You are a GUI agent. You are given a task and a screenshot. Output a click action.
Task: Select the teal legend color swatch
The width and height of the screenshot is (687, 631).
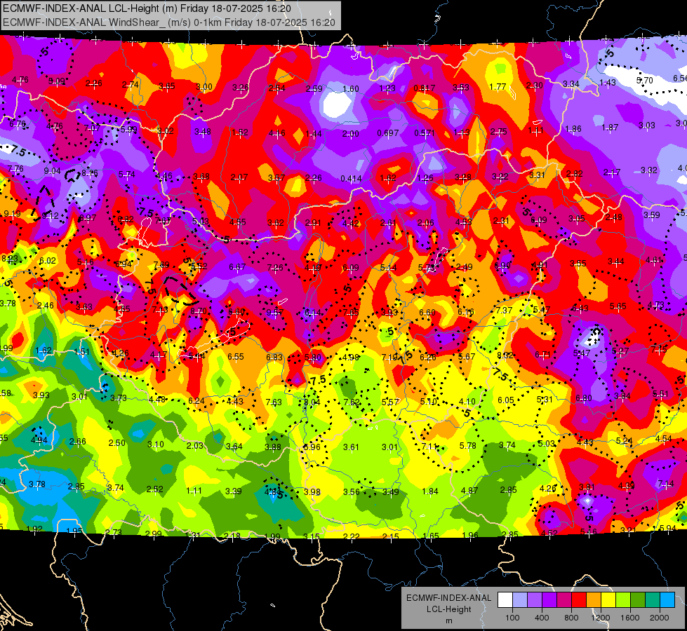pyautogui.click(x=653, y=600)
